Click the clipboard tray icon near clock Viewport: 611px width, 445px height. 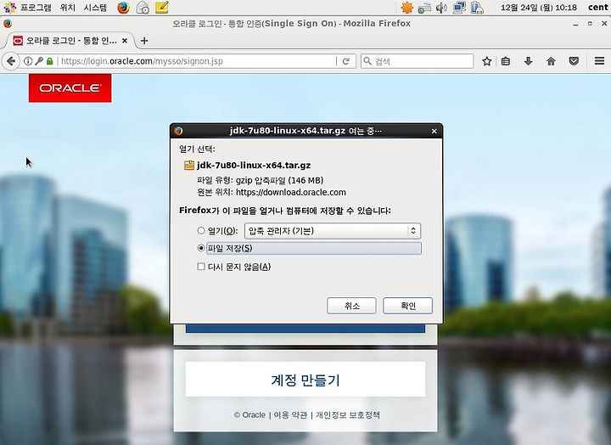click(x=477, y=8)
